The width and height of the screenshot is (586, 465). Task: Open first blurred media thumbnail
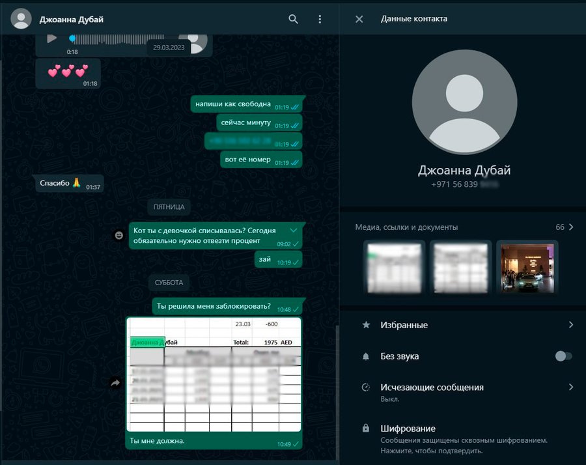pyautogui.click(x=395, y=268)
